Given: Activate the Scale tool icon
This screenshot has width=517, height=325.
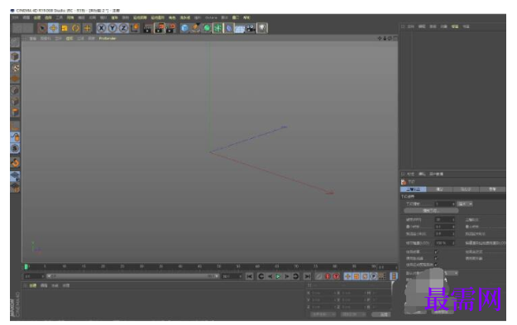Looking at the screenshot, I should pos(65,28).
